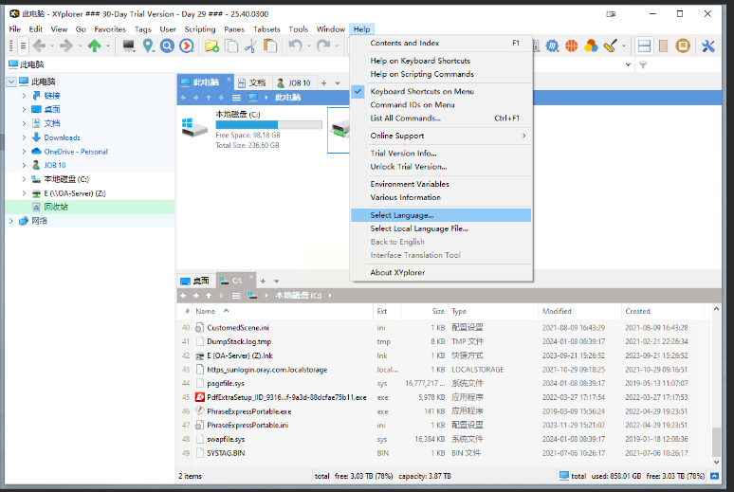
Task: Toggle the dual pane layout icon
Action: (x=644, y=46)
